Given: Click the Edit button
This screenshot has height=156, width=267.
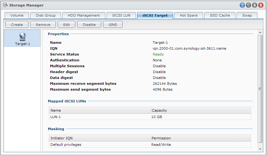Looking at the screenshot, I should pyautogui.click(x=66, y=24).
